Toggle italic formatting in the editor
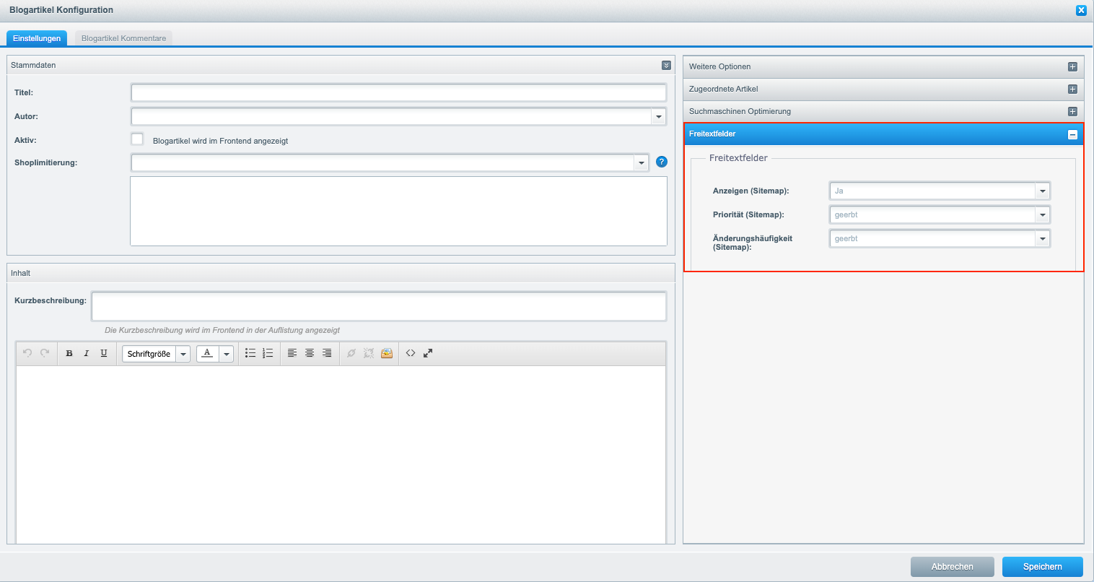This screenshot has height=582, width=1094. 87,353
